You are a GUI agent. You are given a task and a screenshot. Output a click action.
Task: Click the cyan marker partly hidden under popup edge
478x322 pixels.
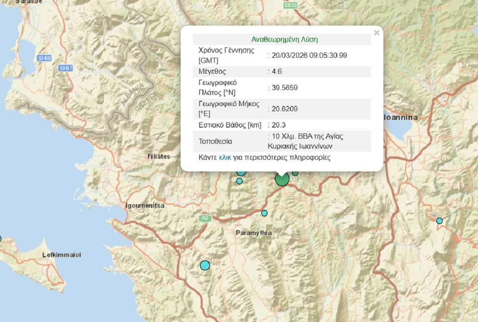tap(241, 173)
